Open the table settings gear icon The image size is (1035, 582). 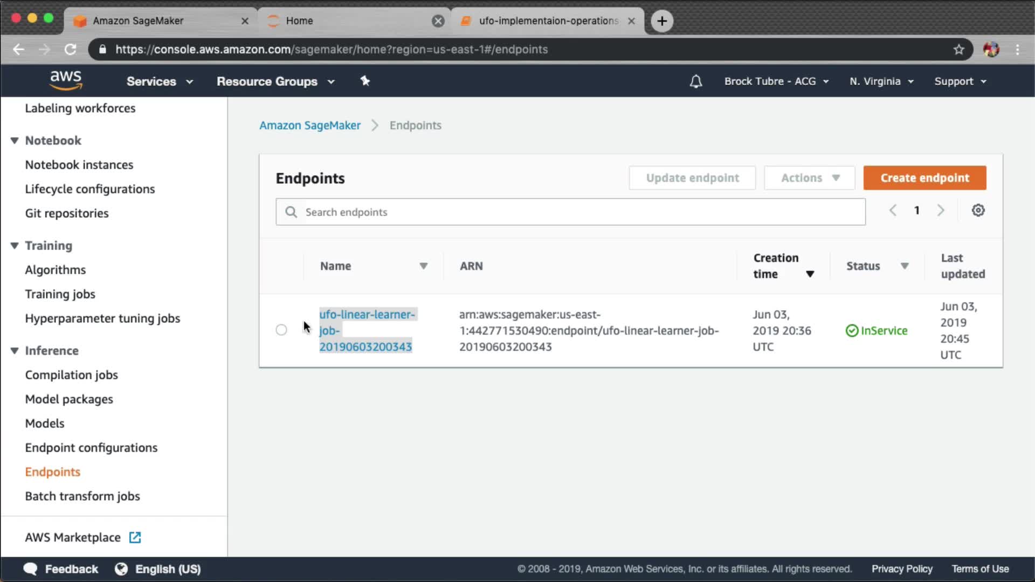pyautogui.click(x=978, y=210)
